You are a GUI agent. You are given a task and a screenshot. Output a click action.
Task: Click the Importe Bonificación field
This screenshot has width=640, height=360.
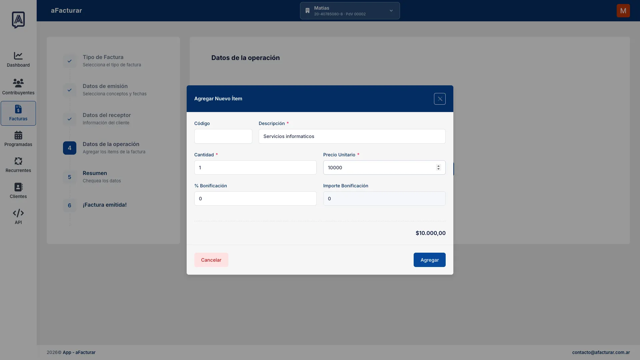click(384, 198)
